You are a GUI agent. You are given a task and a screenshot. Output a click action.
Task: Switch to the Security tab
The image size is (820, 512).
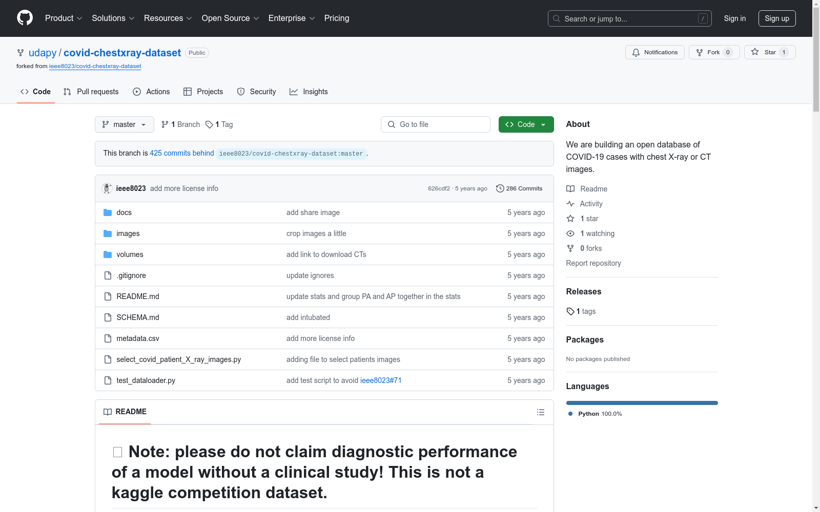click(256, 92)
